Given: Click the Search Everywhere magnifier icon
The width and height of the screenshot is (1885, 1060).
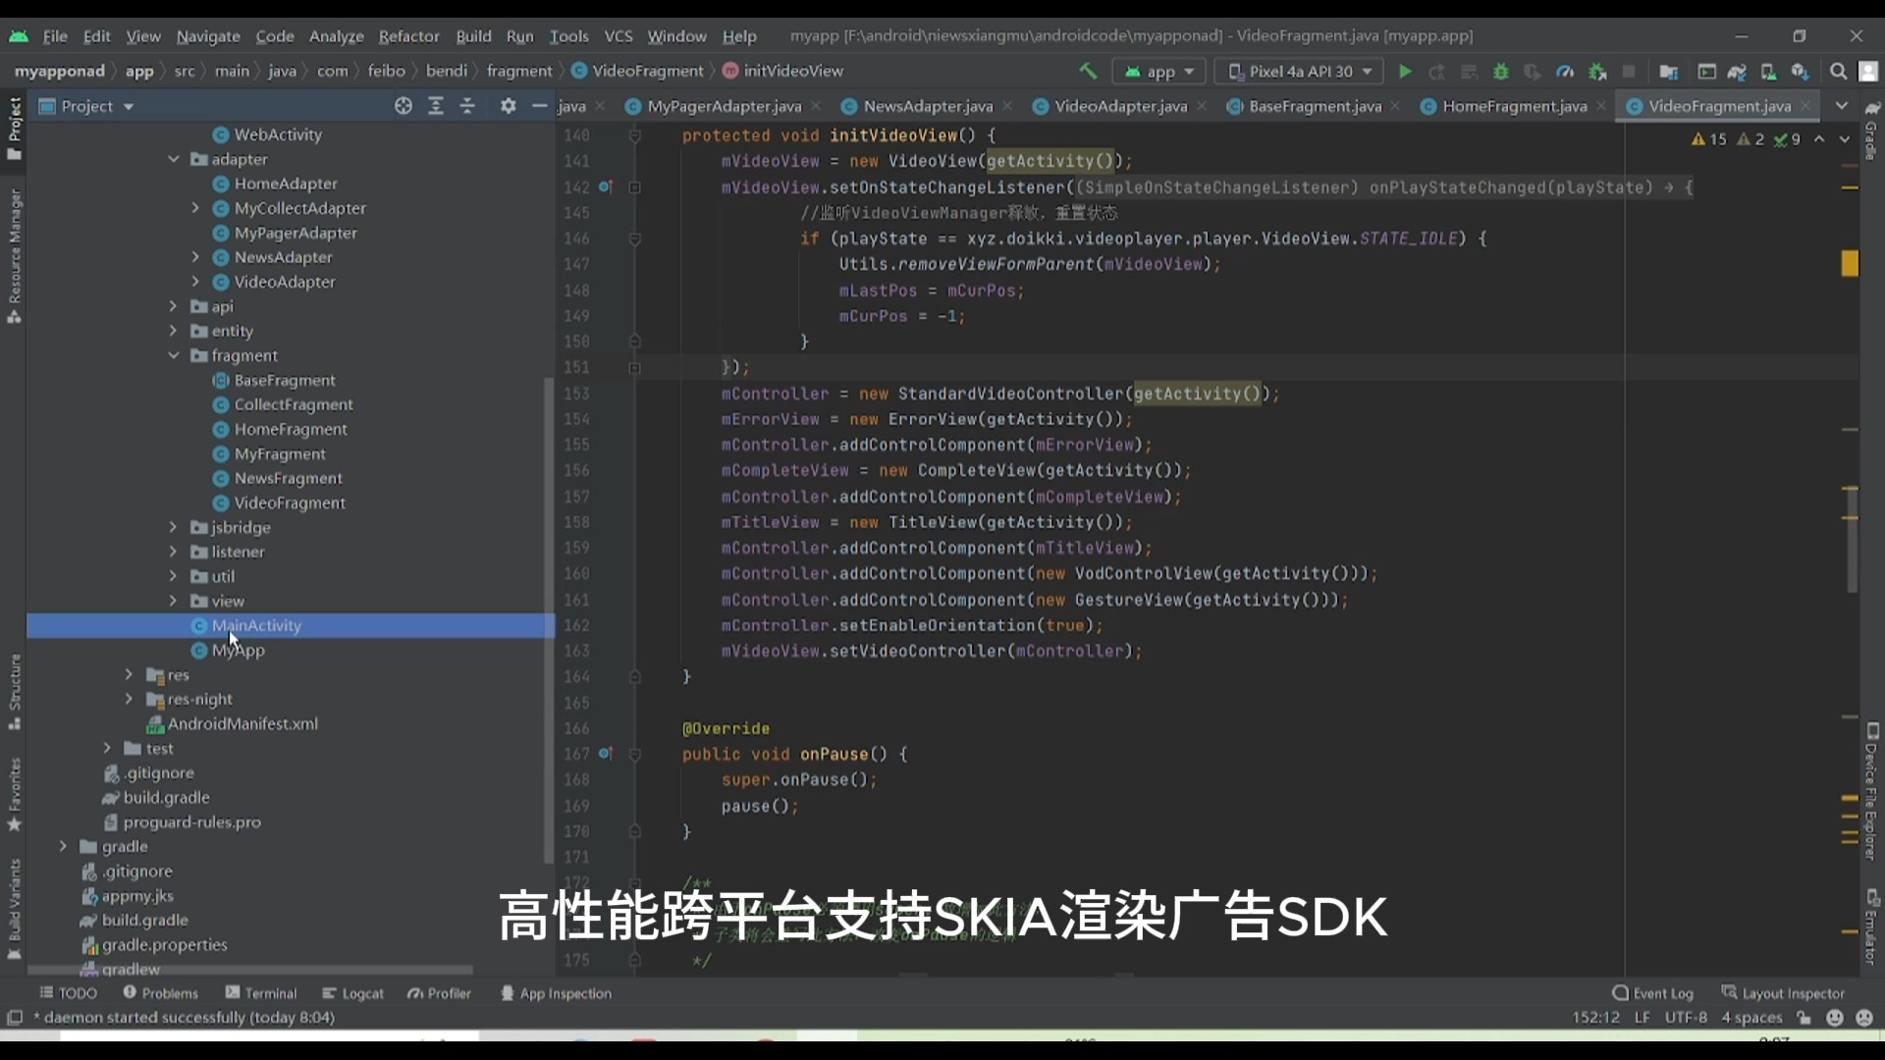Looking at the screenshot, I should pyautogui.click(x=1838, y=71).
